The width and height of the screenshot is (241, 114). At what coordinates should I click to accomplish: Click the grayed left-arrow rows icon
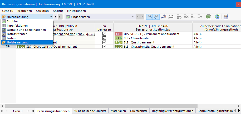click(193, 17)
